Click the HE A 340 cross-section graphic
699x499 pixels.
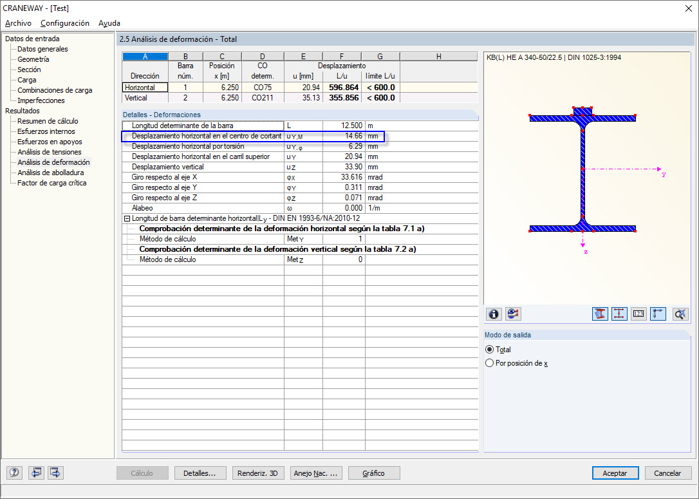point(582,169)
